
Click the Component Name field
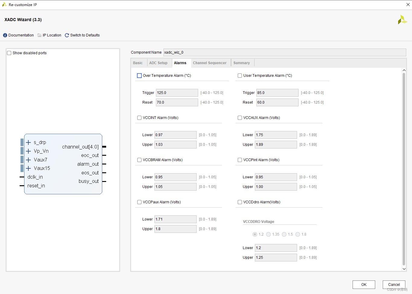[285, 52]
